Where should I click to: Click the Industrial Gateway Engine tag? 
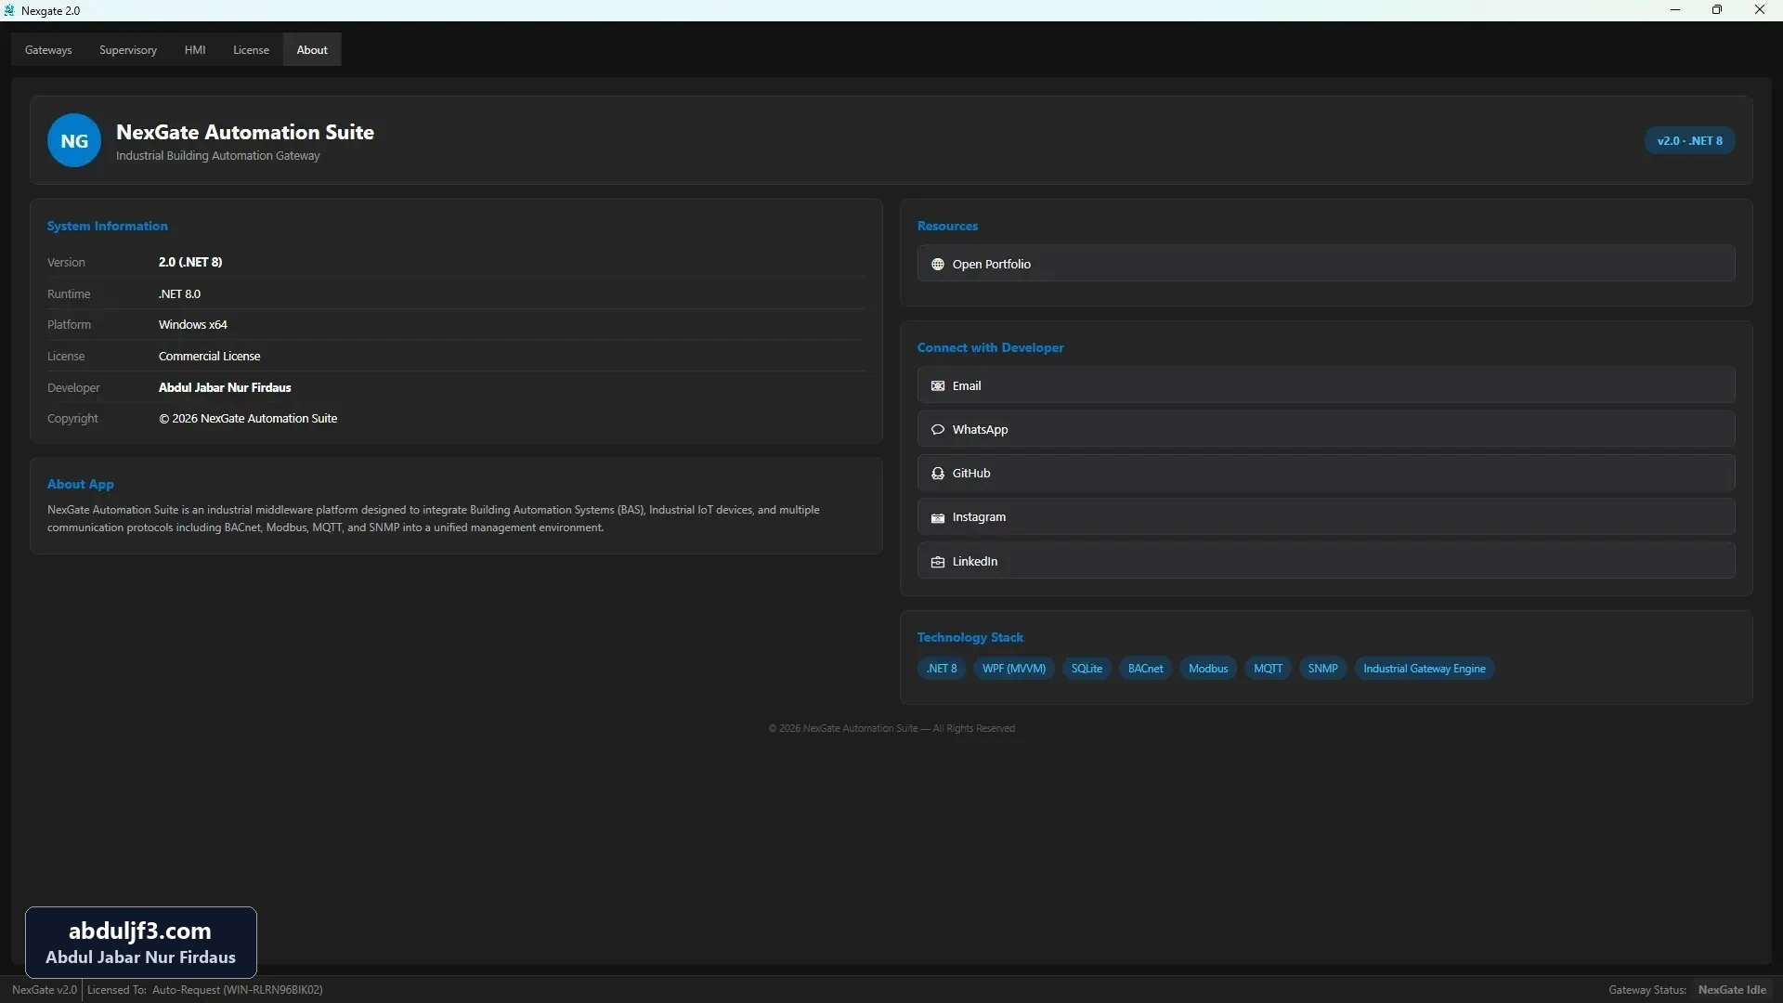click(x=1425, y=669)
